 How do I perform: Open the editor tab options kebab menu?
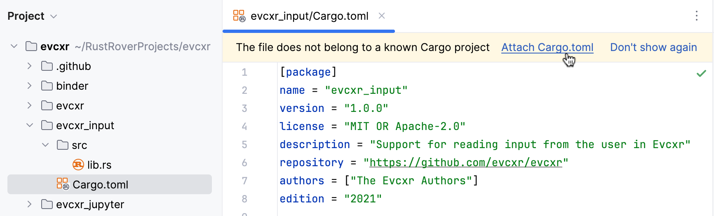[x=696, y=16]
